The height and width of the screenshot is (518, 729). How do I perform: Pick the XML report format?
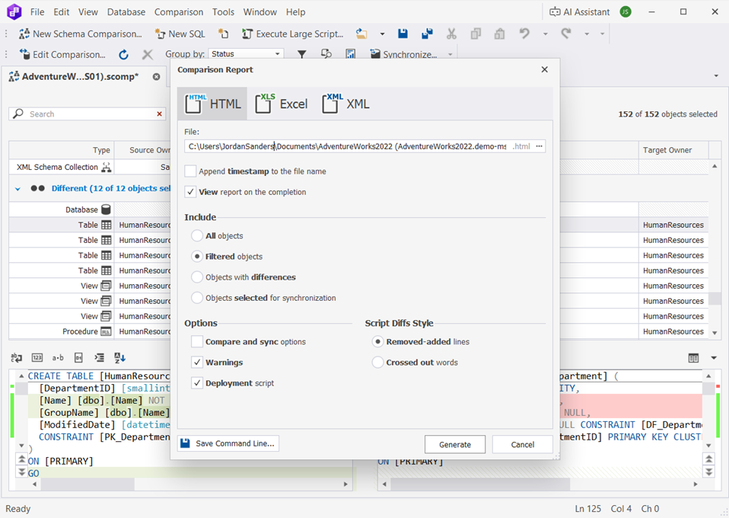coord(346,104)
